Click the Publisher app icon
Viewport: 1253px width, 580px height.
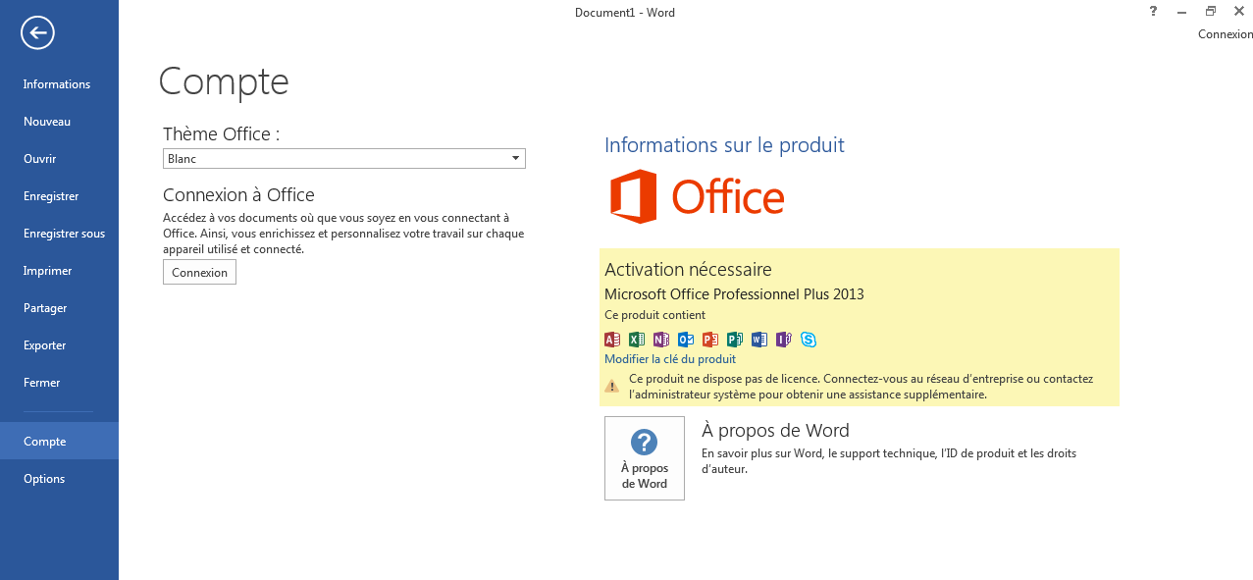click(x=735, y=340)
